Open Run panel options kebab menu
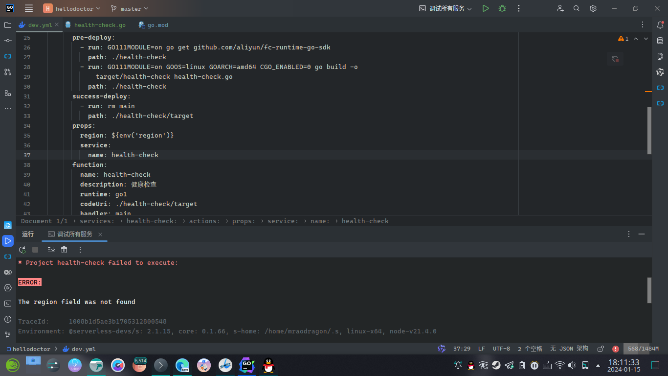 pos(629,234)
